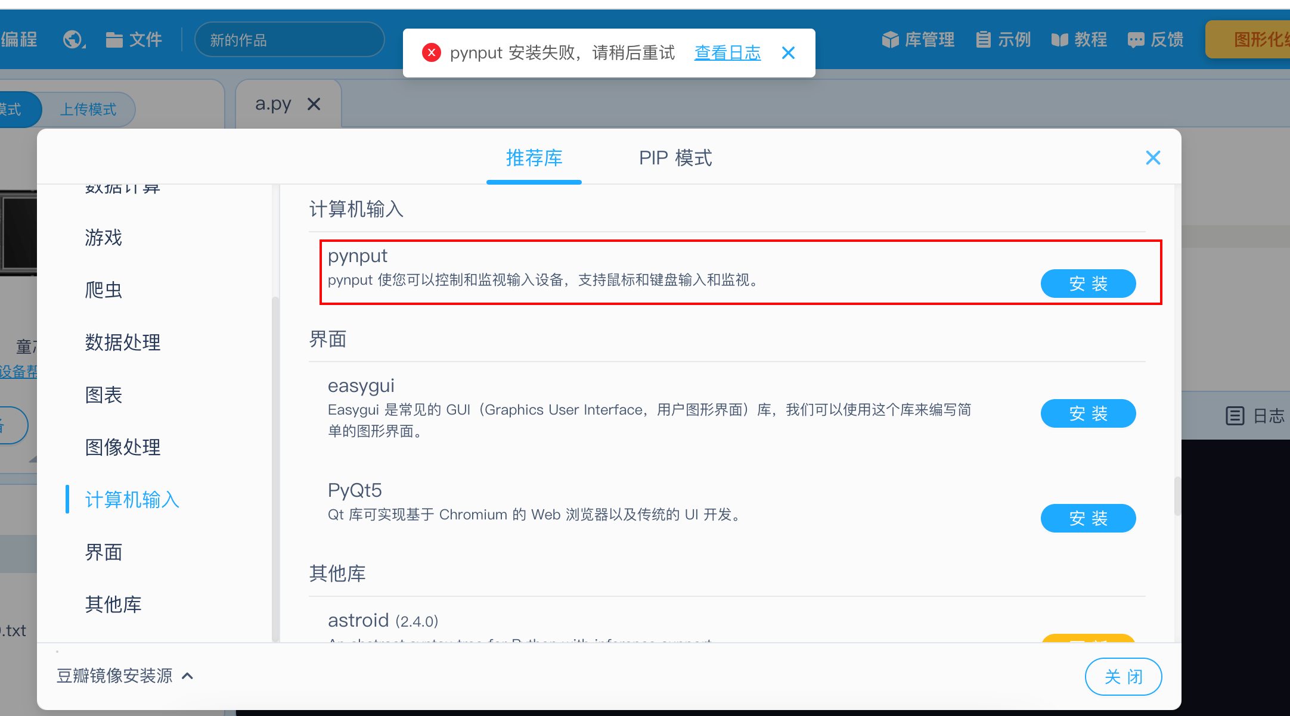Switch to 上传模式 upload mode
1290x716 pixels.
pyautogui.click(x=88, y=110)
